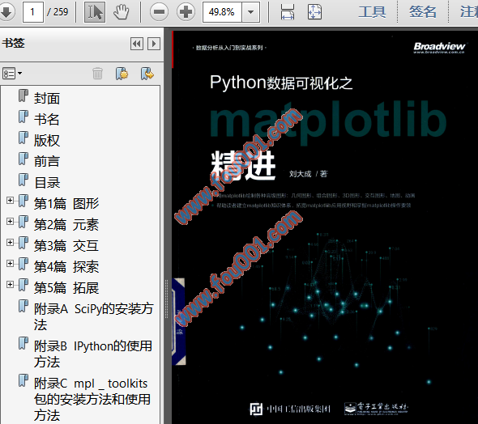Click the 书签 panel header label

[14, 43]
